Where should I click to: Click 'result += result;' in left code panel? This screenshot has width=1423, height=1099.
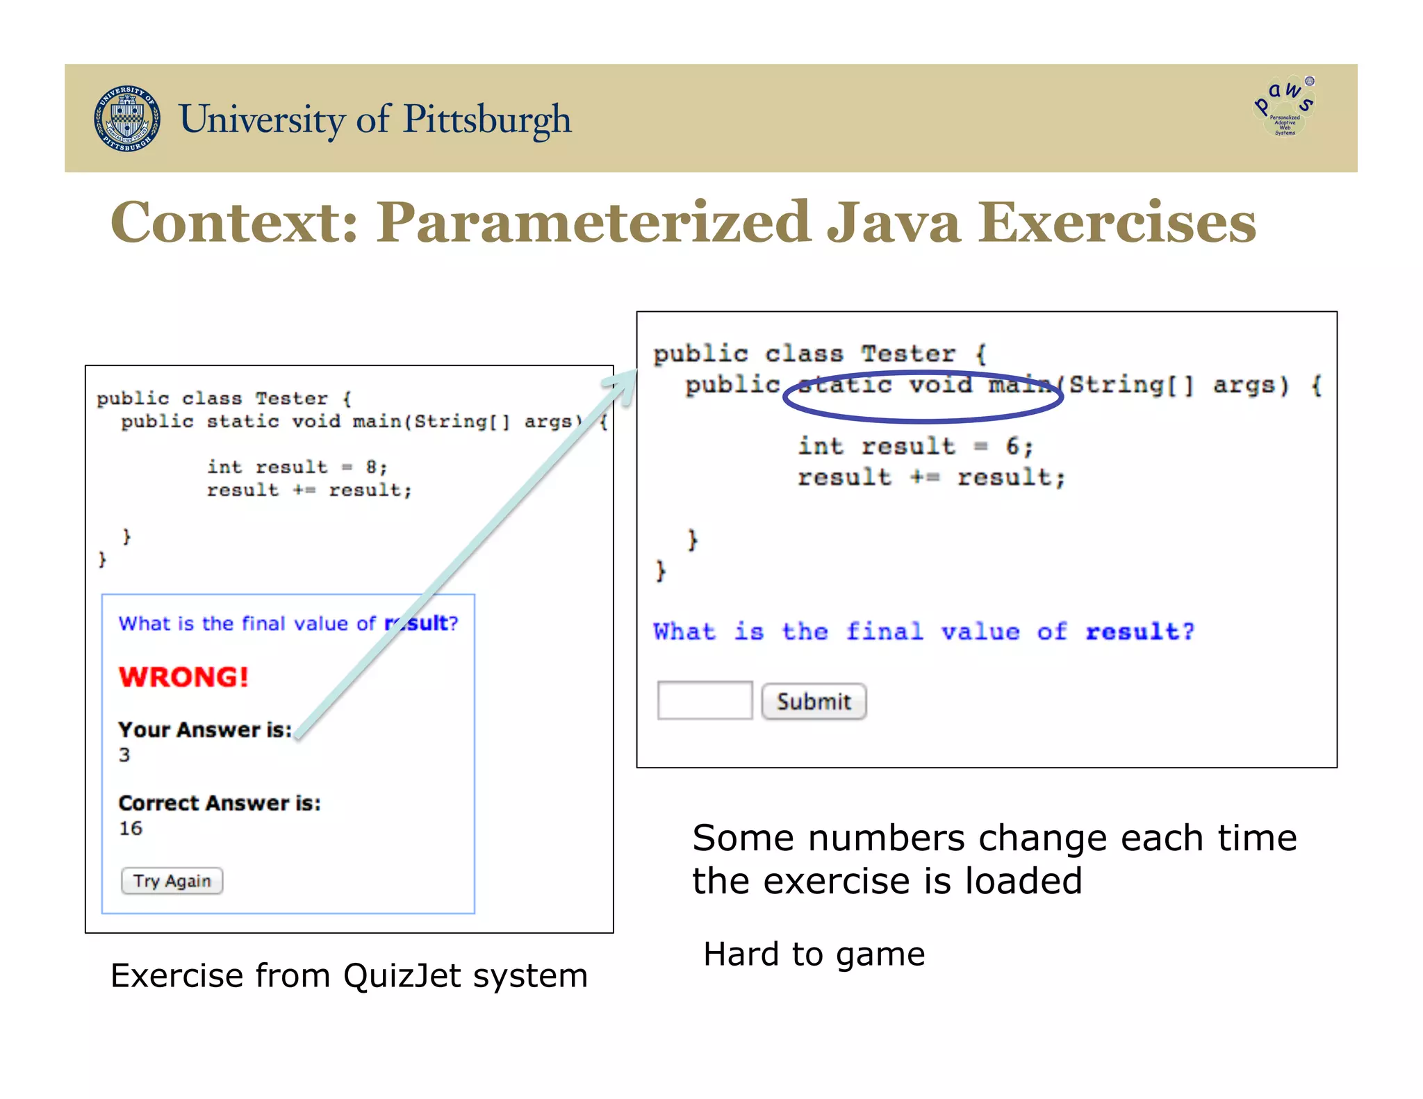click(309, 490)
